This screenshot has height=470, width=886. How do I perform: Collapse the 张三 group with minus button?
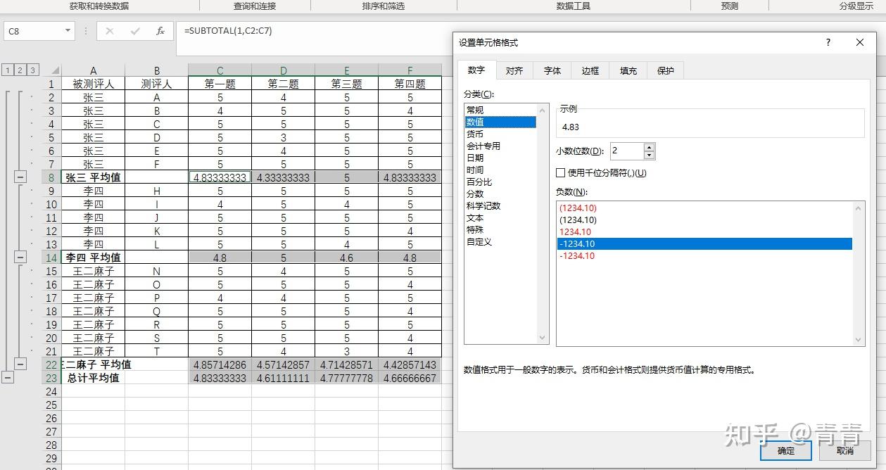(20, 177)
